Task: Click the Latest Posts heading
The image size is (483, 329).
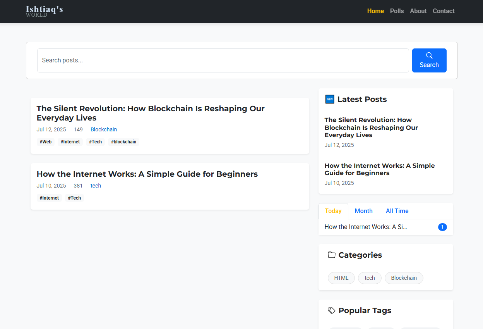Action: (x=362, y=99)
